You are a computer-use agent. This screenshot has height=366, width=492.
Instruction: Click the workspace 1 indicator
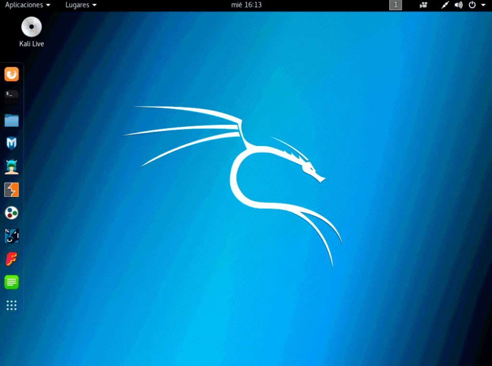coord(395,5)
